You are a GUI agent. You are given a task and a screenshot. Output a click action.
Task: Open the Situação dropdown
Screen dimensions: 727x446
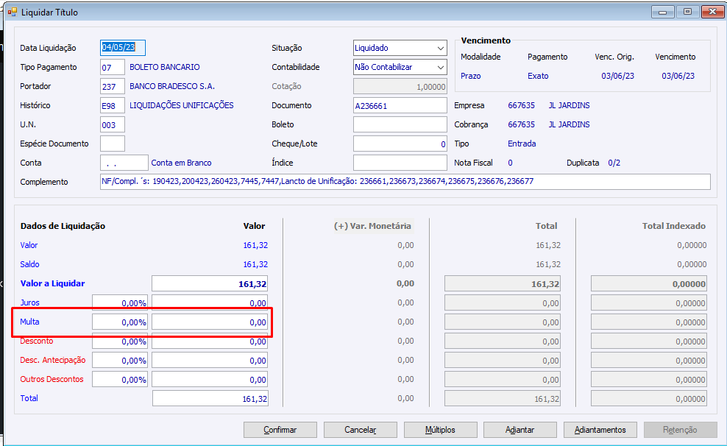tap(440, 48)
